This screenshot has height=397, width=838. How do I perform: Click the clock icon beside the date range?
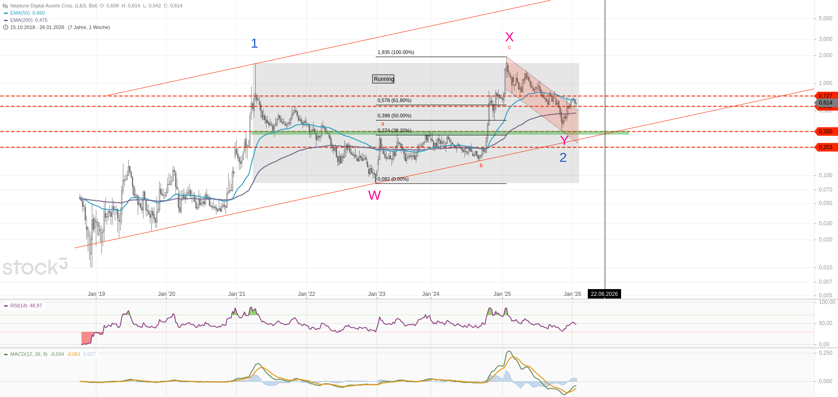pos(5,27)
